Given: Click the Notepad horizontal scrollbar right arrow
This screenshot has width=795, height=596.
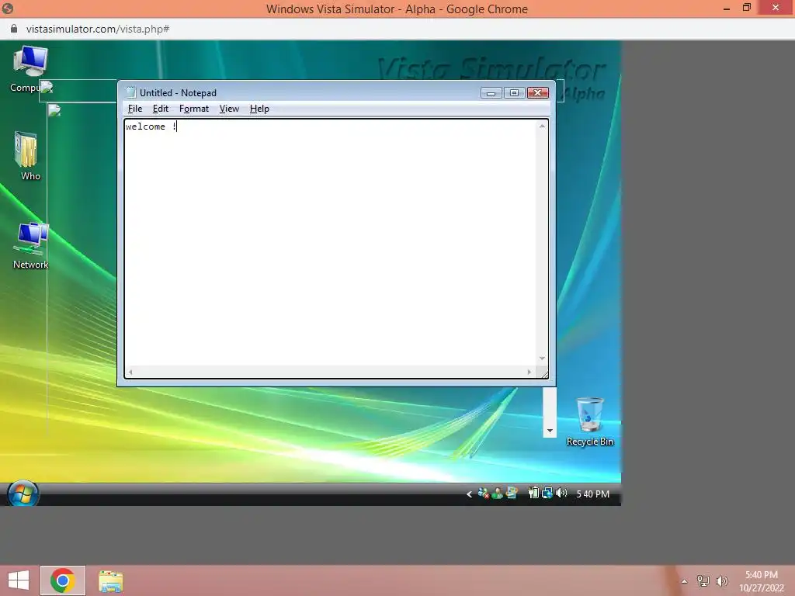Looking at the screenshot, I should click(x=529, y=372).
